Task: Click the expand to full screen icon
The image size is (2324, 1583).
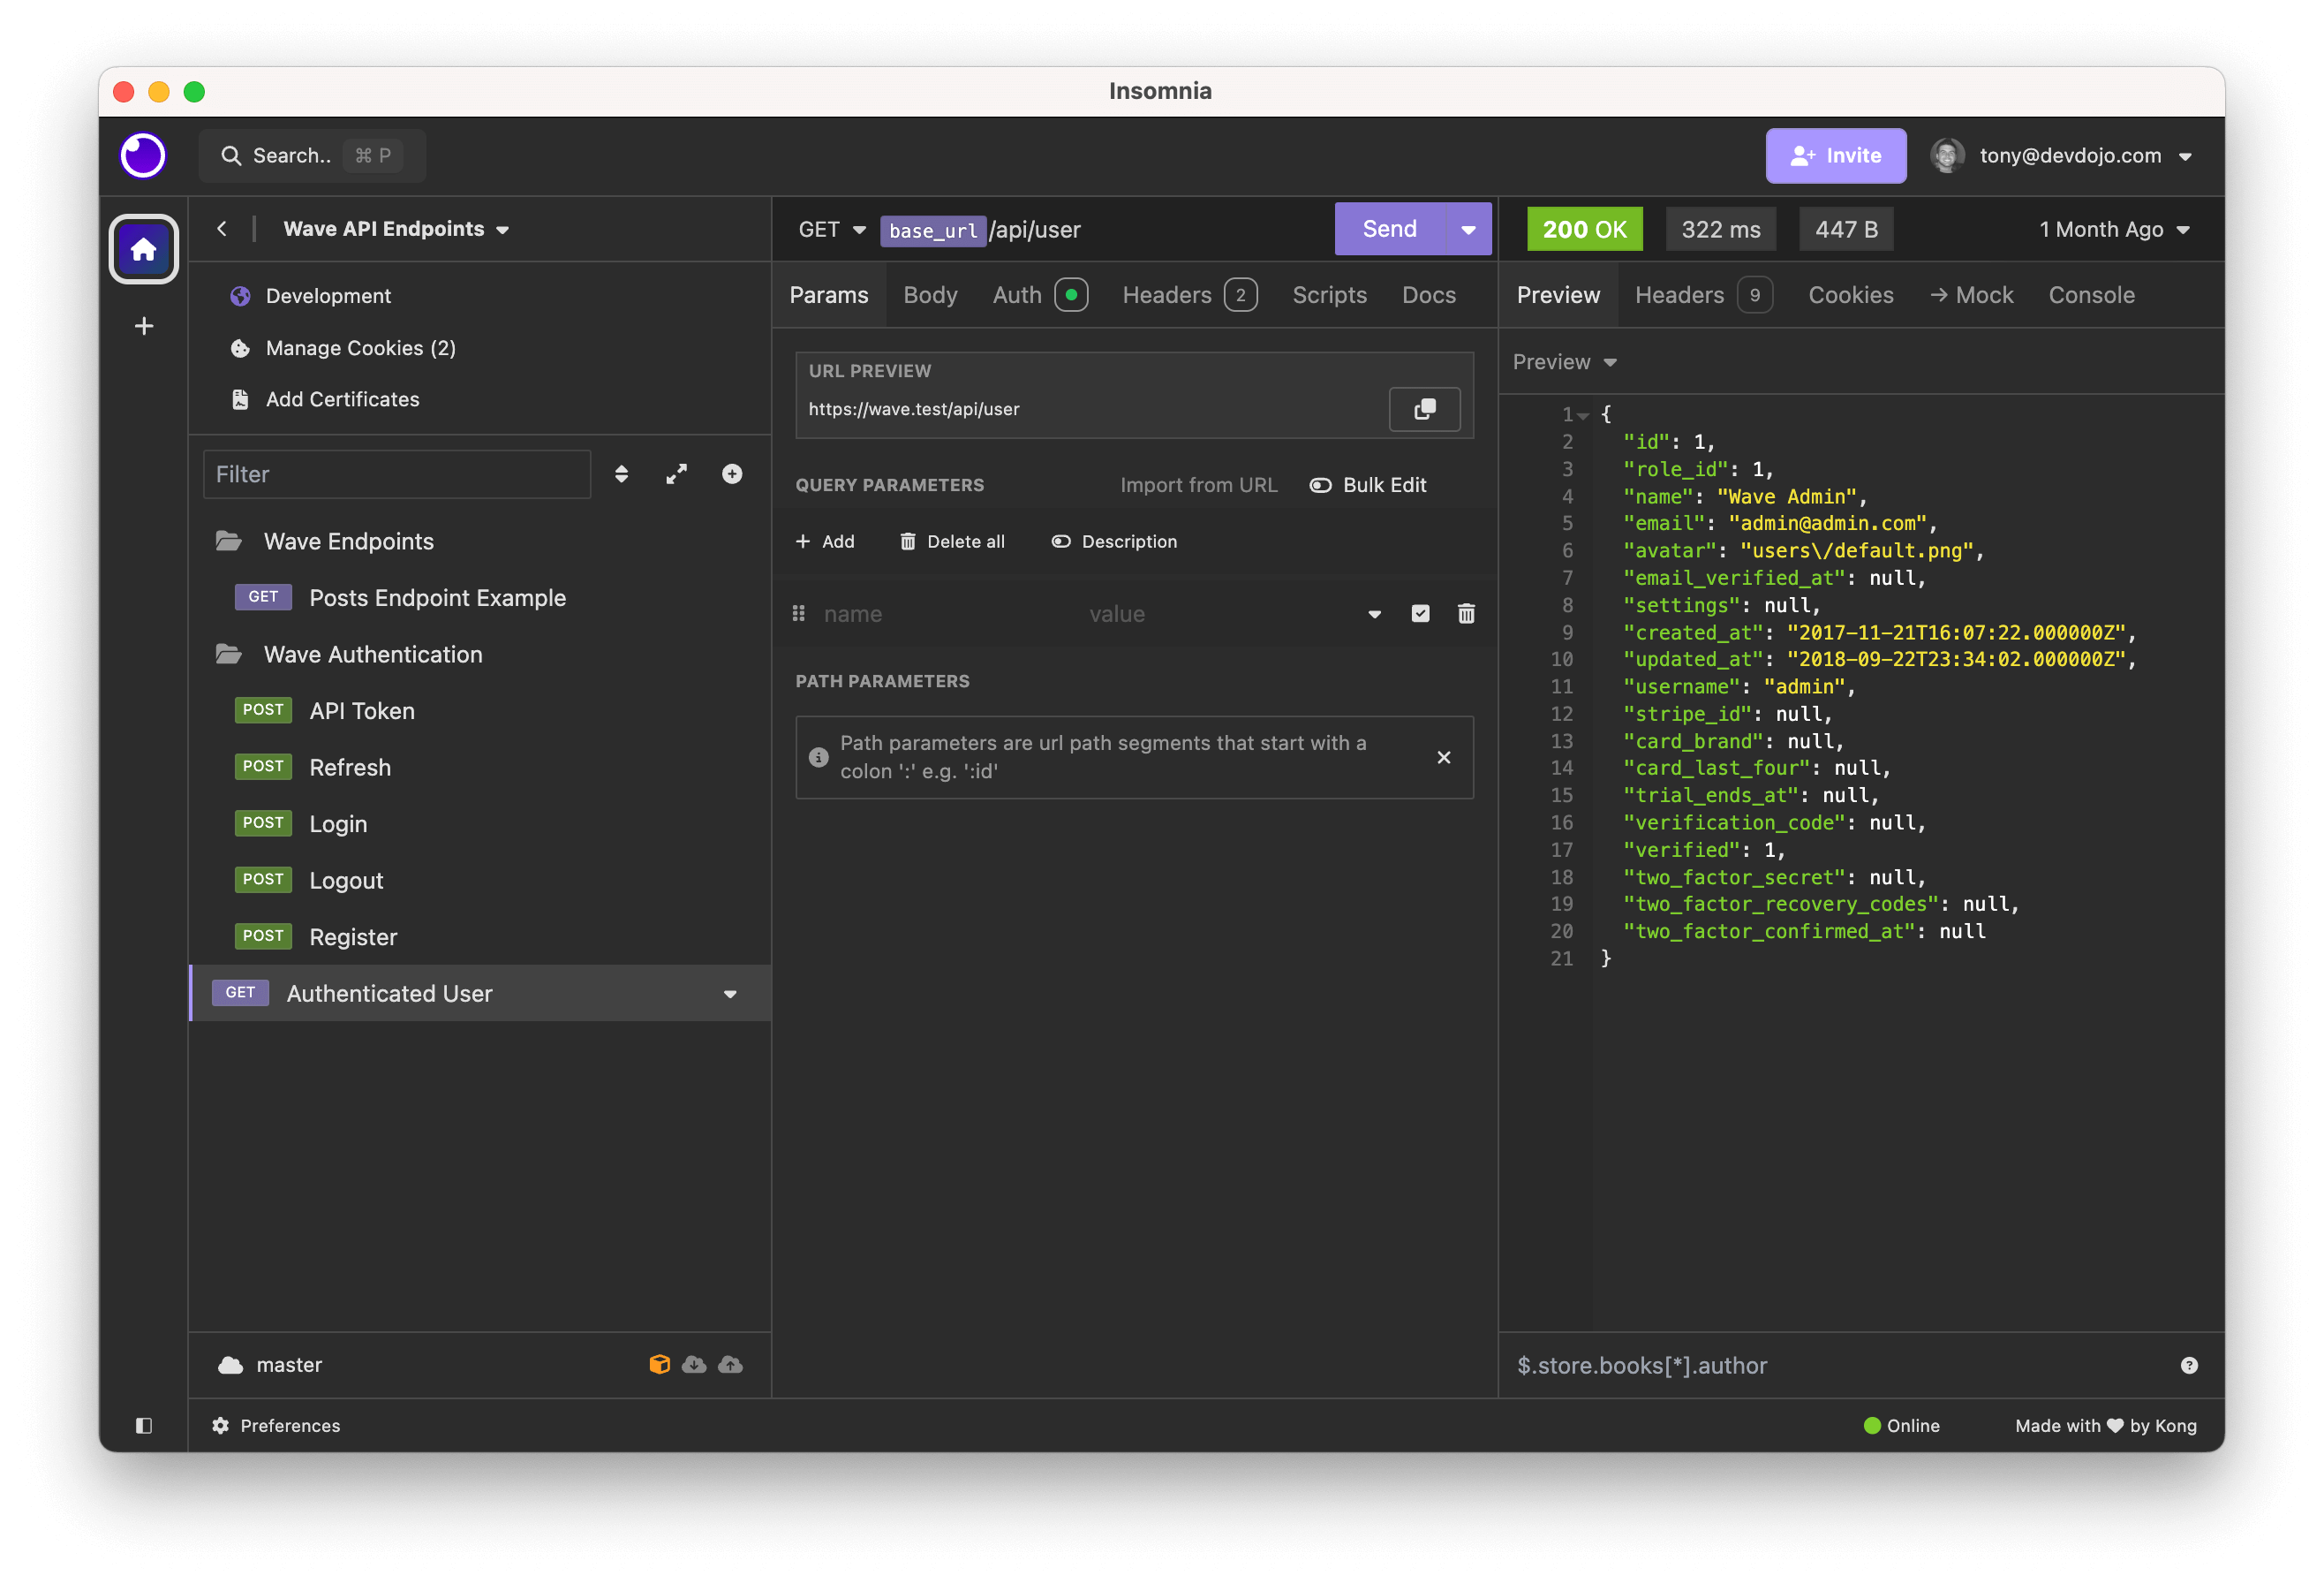Action: pos(678,473)
